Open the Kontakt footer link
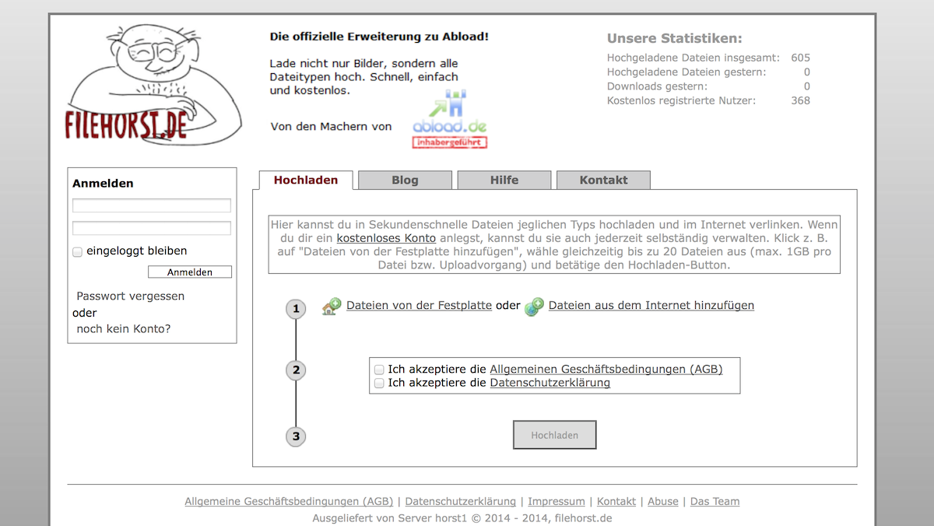This screenshot has height=526, width=934. coord(616,502)
